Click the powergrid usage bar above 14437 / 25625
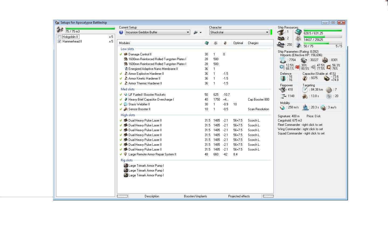388x242 pixels. pyautogui.click(x=323, y=37)
